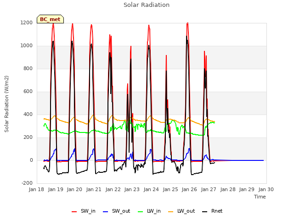Click the 200 y-axis label

tap(28, 137)
